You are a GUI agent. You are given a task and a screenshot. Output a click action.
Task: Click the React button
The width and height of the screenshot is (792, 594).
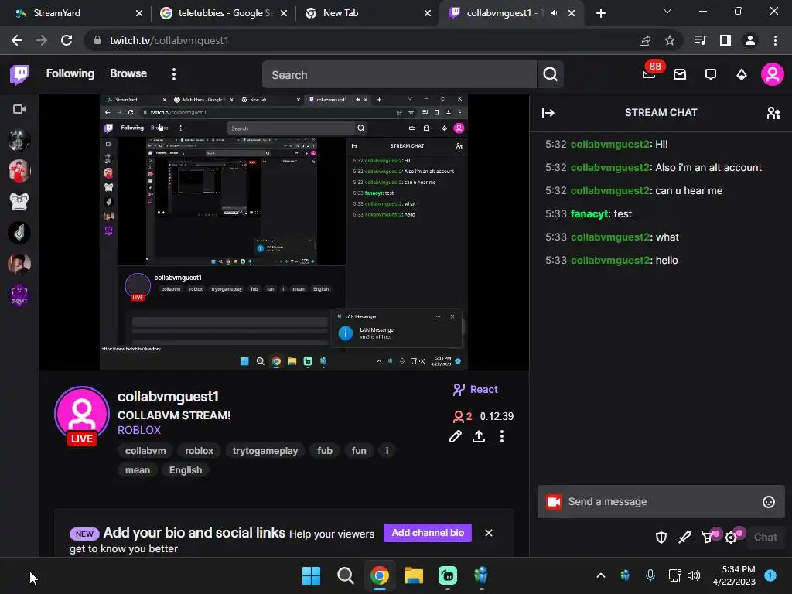click(x=476, y=390)
